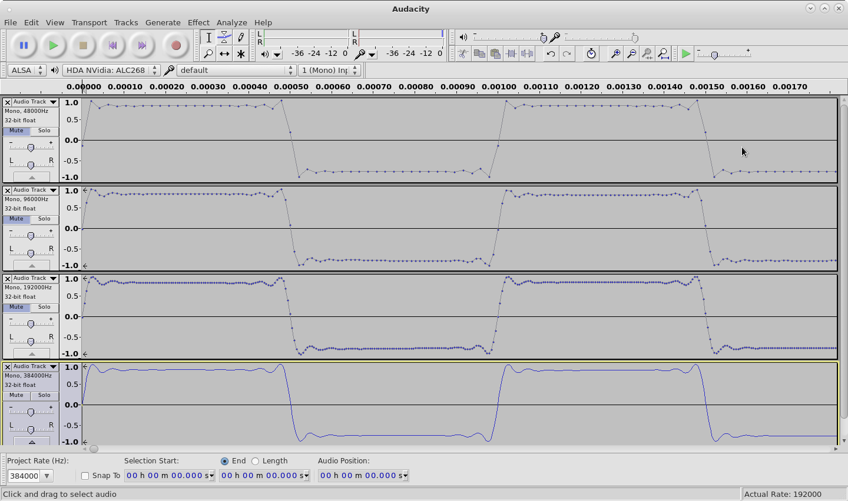Click the output speaker meter icon
Image resolution: width=848 pixels, height=501 pixels.
(265, 54)
